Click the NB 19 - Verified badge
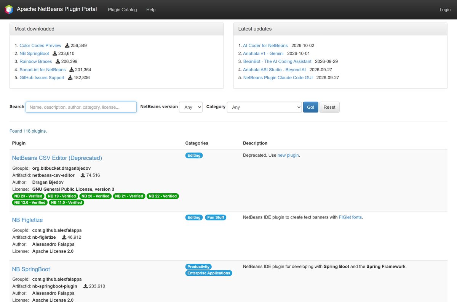457x302 pixels. click(62, 196)
